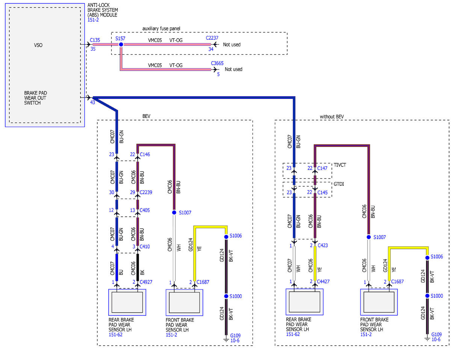Open 151-2 link under ABS MODULE title

(x=93, y=20)
